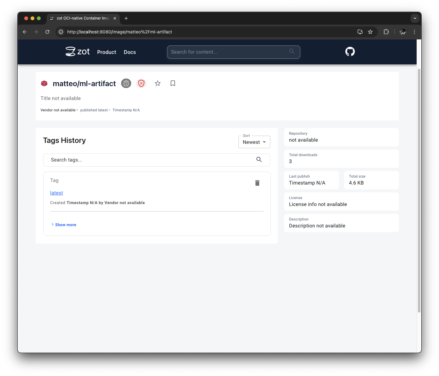Open the GitHub icon link

pos(350,52)
